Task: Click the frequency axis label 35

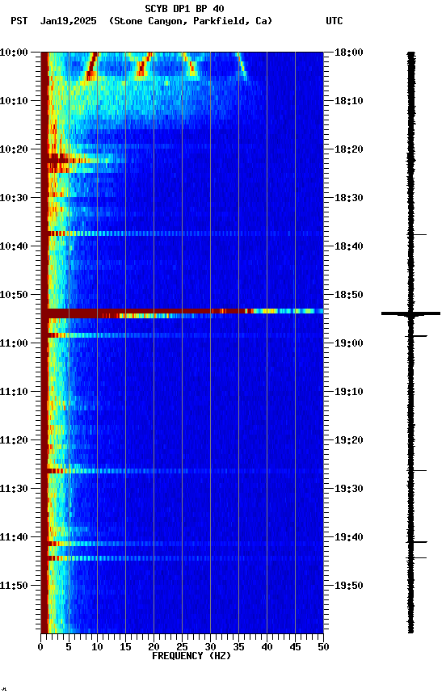Action: [238, 647]
